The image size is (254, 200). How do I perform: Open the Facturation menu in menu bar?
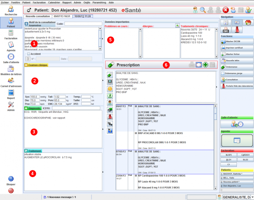tap(39, 2)
